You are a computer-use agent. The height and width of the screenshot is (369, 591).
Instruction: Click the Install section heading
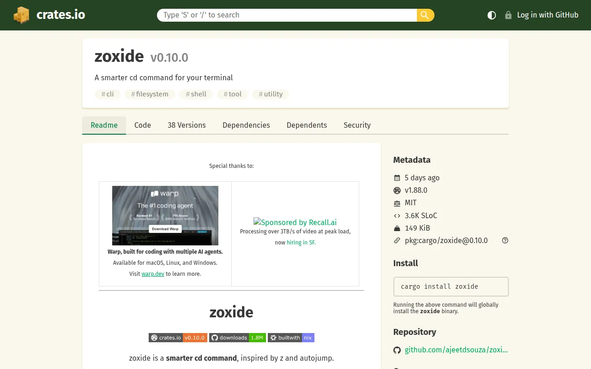[406, 263]
